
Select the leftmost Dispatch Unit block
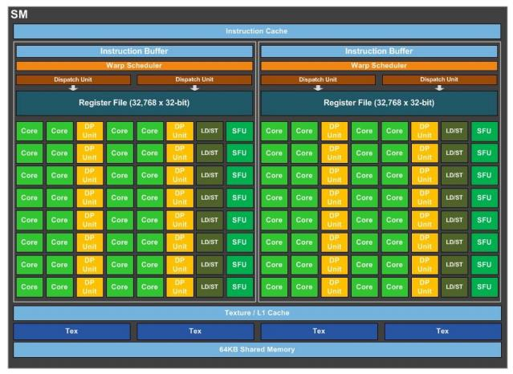(x=73, y=79)
